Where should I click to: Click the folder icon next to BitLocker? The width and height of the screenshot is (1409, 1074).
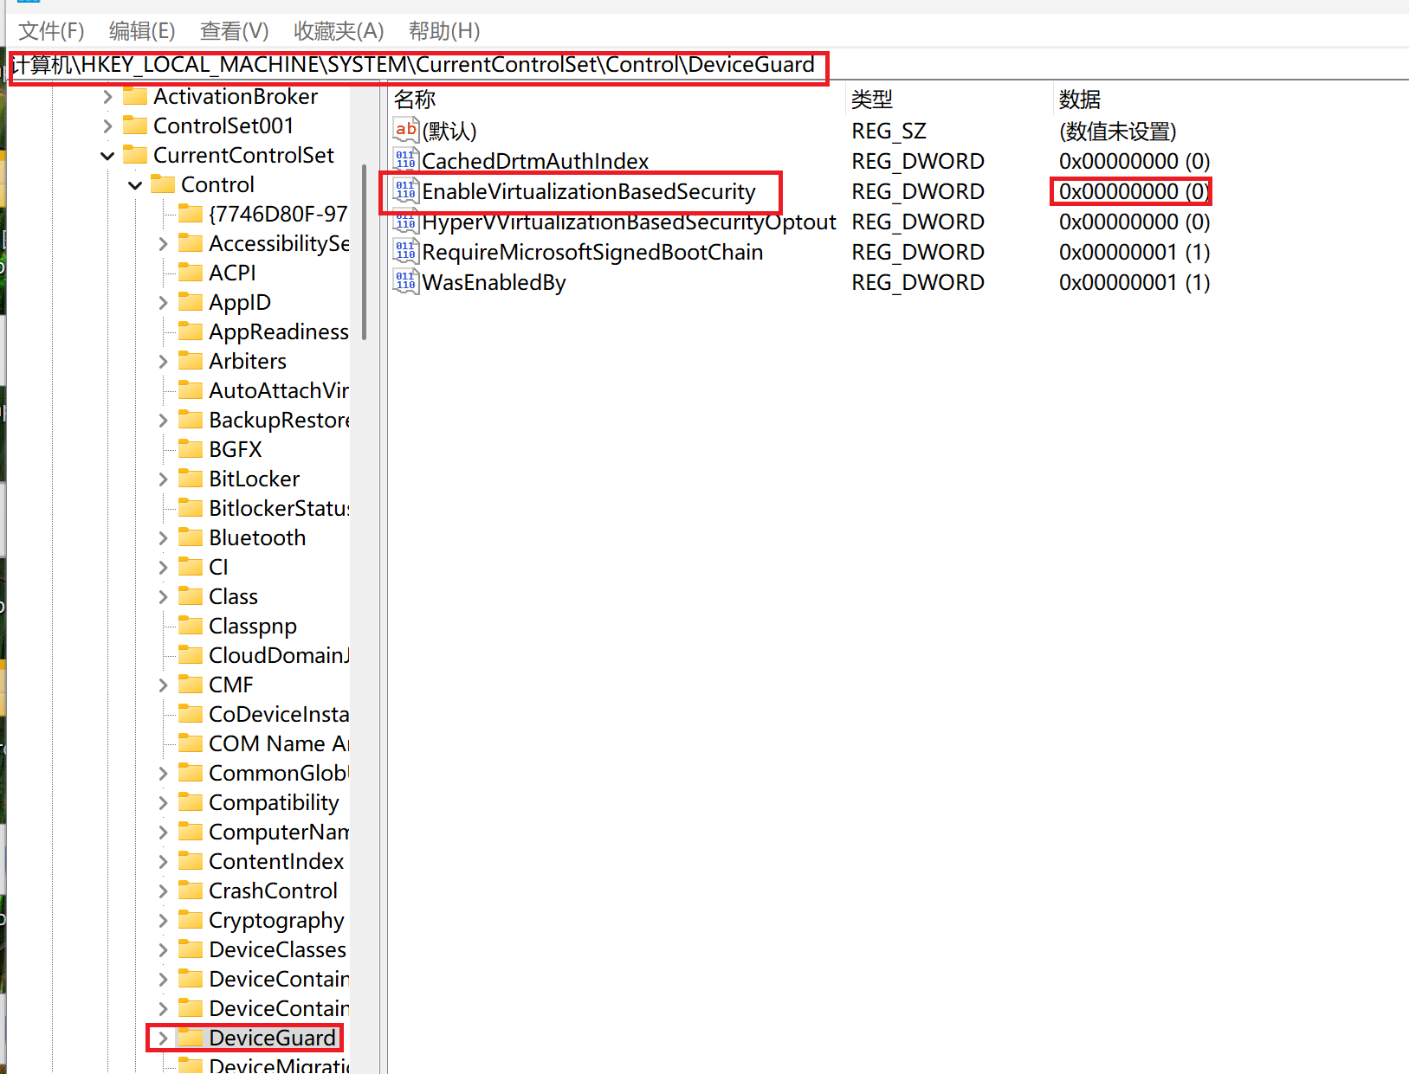(x=191, y=479)
